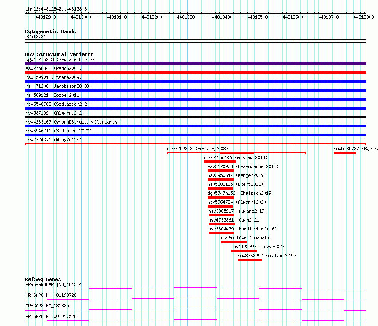Click the dgv4727n223 (Sedlazeck2020) variant label
The image size is (378, 326).
(x=60, y=59)
